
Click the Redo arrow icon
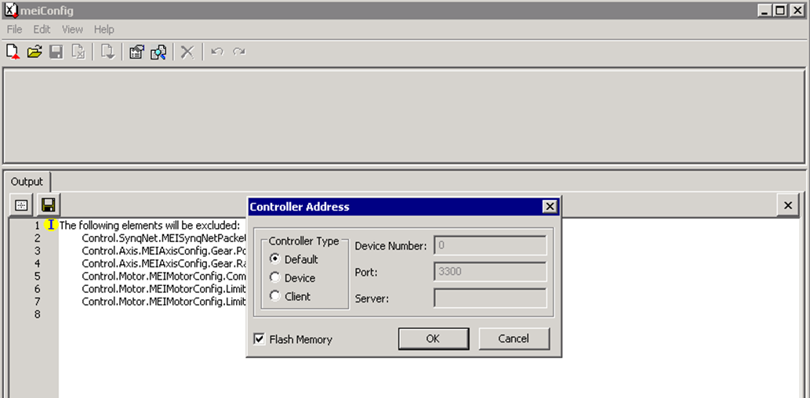[238, 52]
